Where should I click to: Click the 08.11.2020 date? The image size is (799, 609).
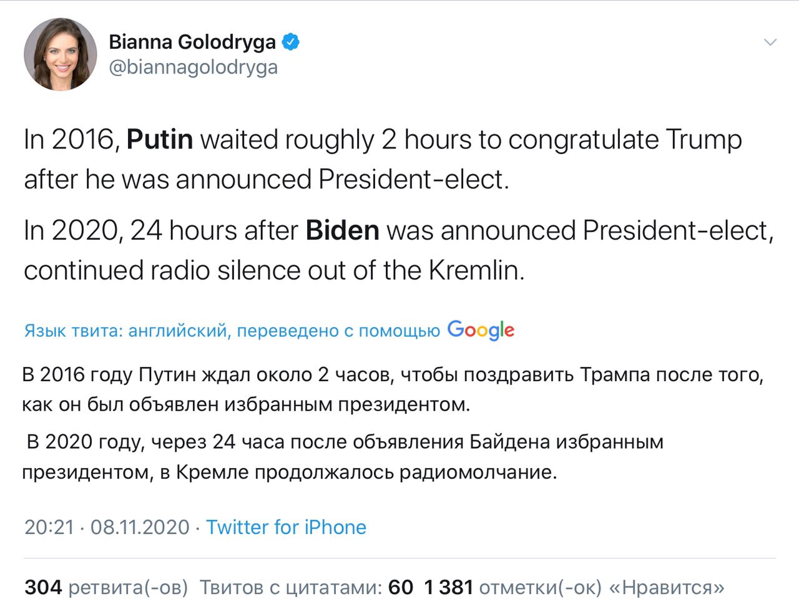point(140,527)
